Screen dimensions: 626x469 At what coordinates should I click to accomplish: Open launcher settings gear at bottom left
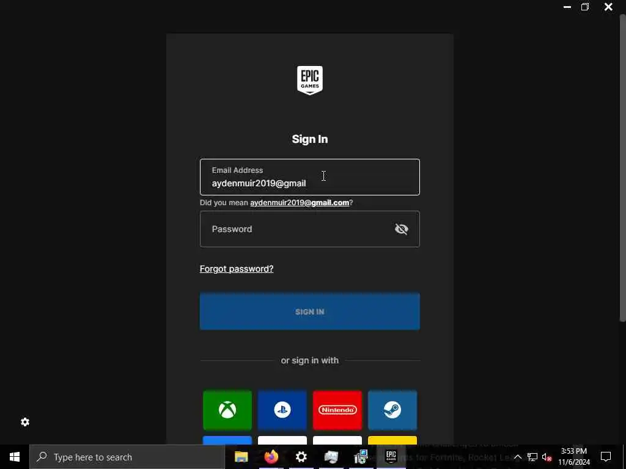pos(25,422)
